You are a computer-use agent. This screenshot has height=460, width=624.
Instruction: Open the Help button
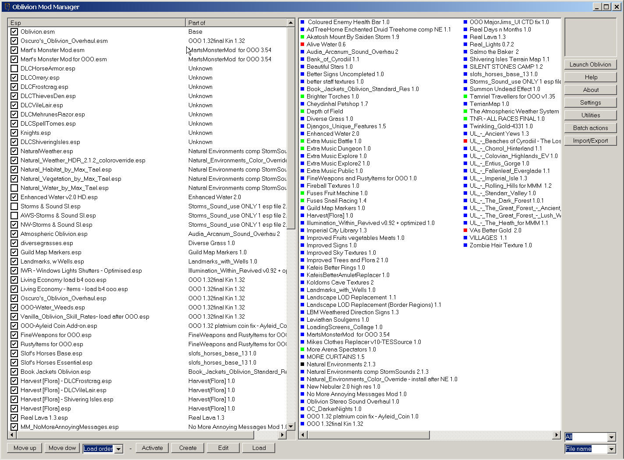pyautogui.click(x=590, y=77)
